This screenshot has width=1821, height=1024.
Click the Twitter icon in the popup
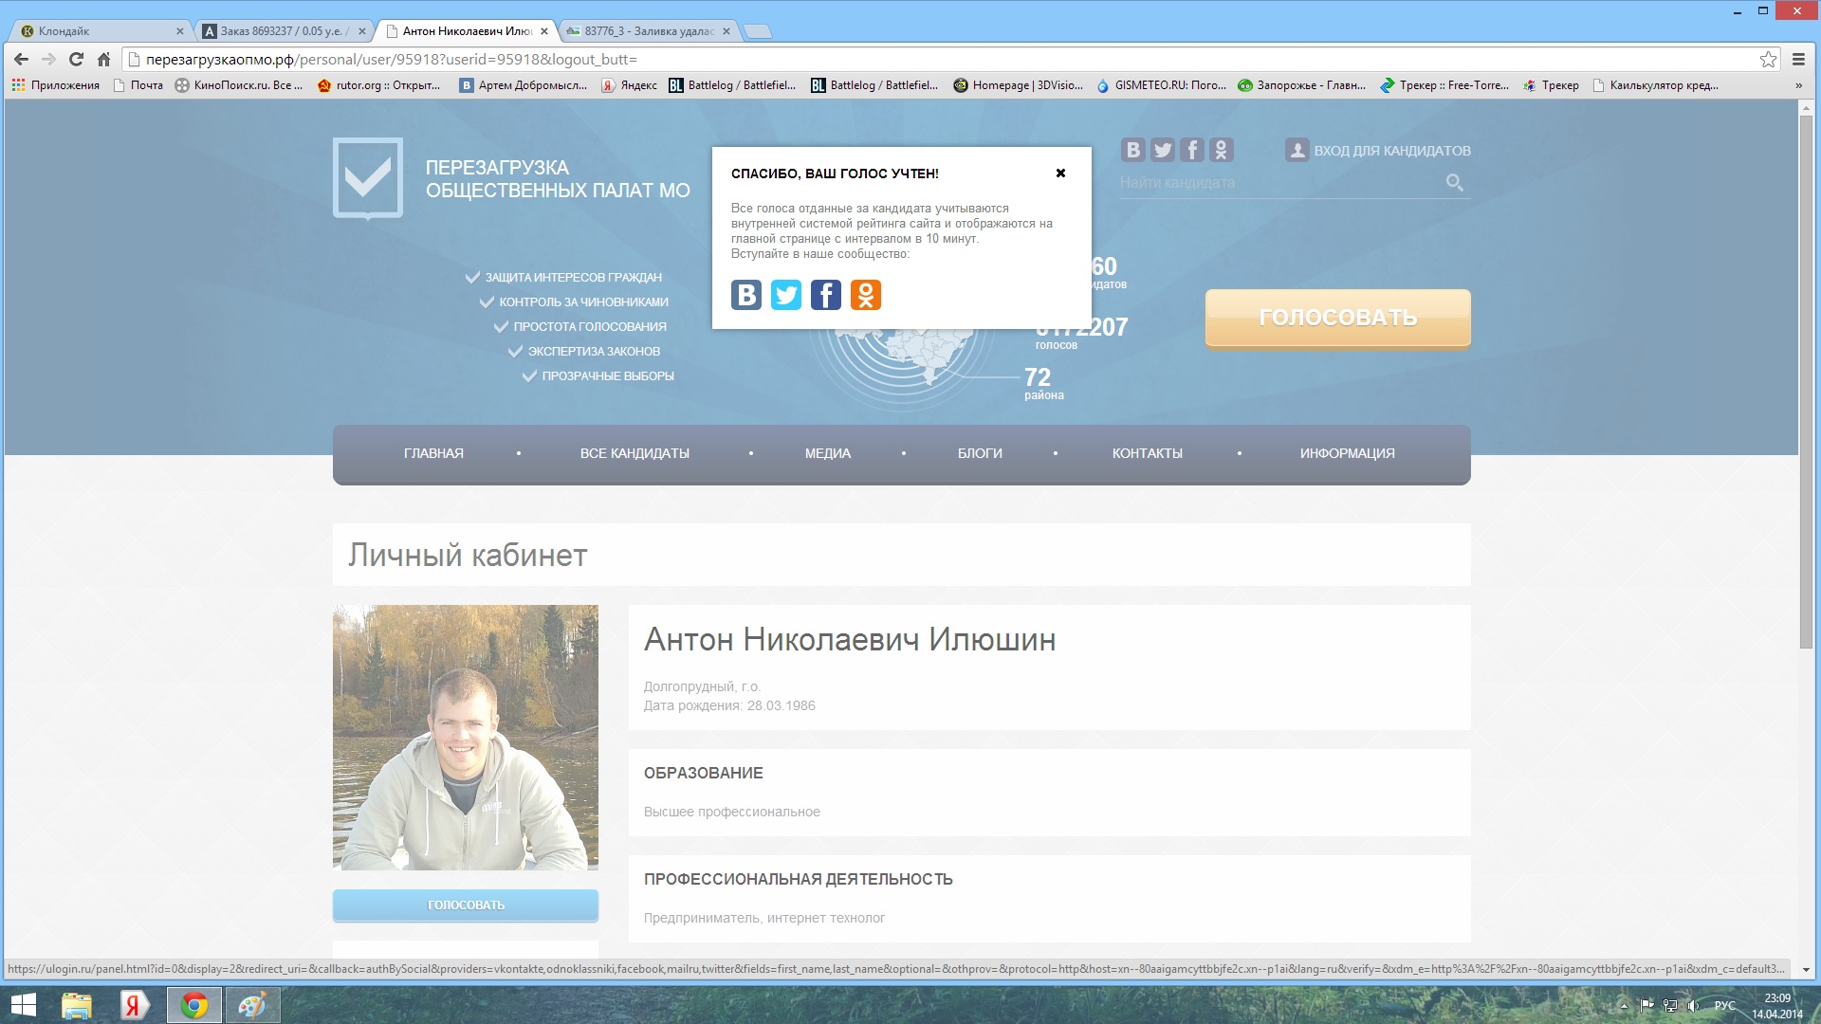pos(786,295)
